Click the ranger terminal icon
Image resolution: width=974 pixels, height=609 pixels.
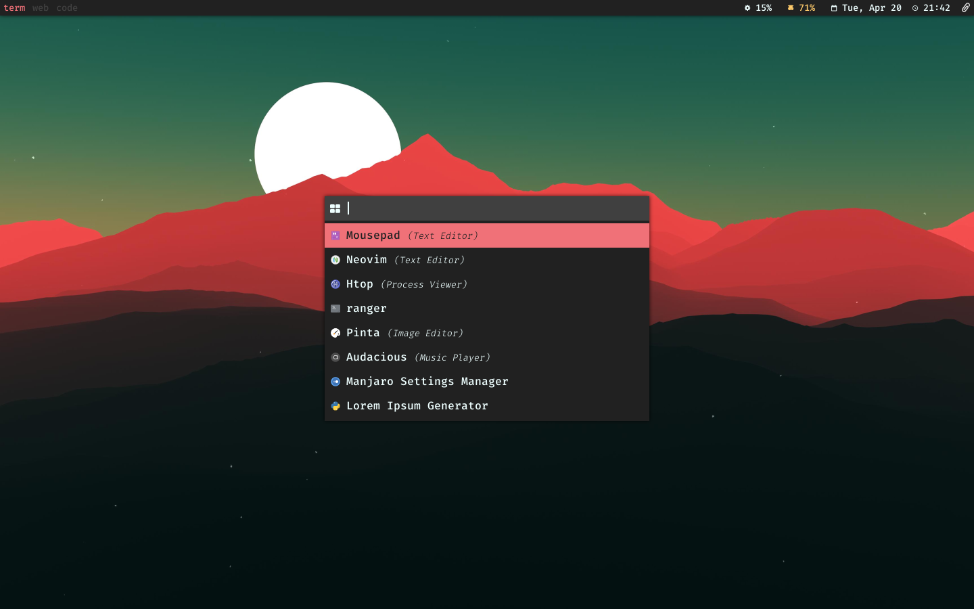pos(335,309)
